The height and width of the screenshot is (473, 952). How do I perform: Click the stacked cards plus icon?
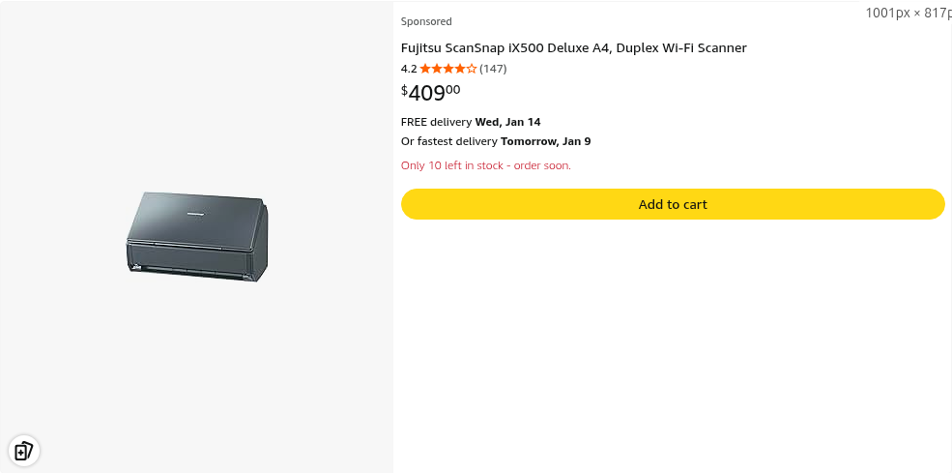(x=23, y=451)
